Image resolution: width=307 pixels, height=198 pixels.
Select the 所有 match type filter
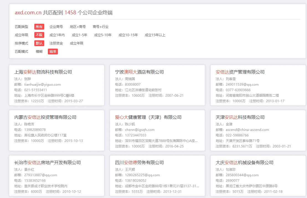point(39,27)
